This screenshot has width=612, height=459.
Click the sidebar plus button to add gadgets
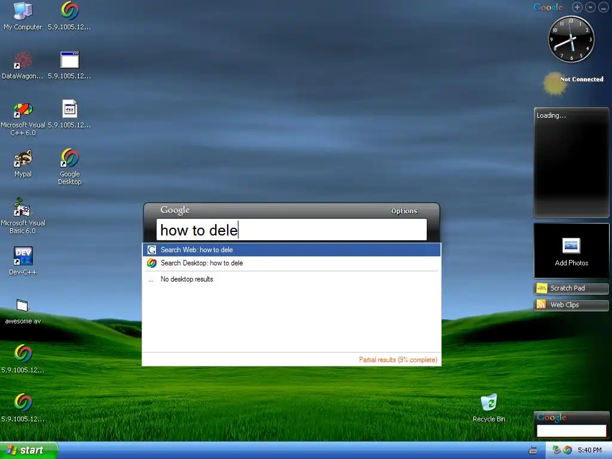coord(577,7)
